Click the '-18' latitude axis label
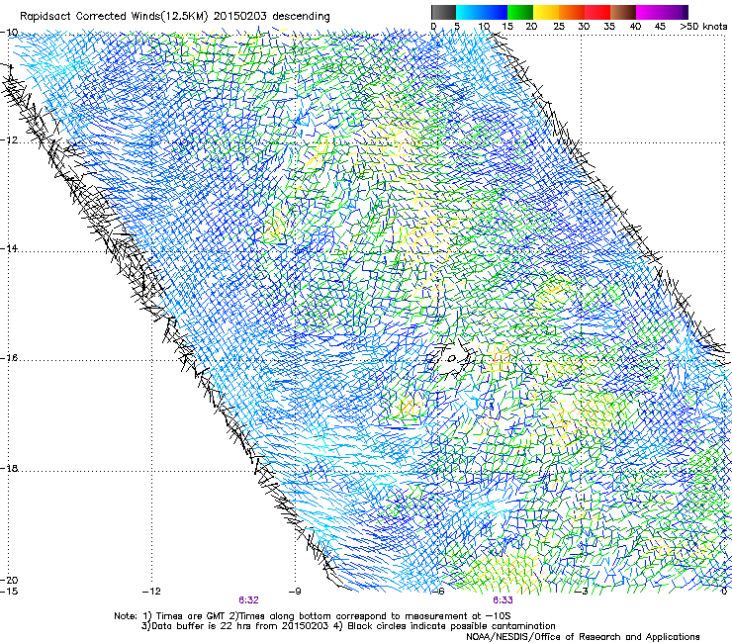 point(9,468)
